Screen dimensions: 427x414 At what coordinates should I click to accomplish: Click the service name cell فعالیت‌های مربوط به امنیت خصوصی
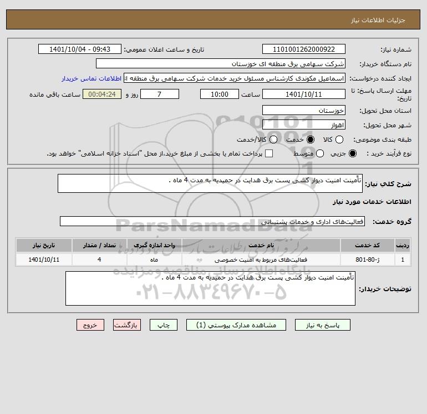click(x=261, y=260)
